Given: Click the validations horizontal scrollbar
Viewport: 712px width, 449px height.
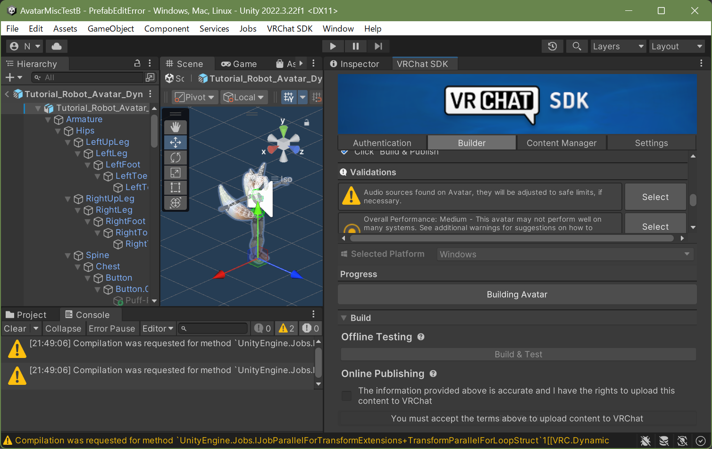Looking at the screenshot, I should click(512, 238).
